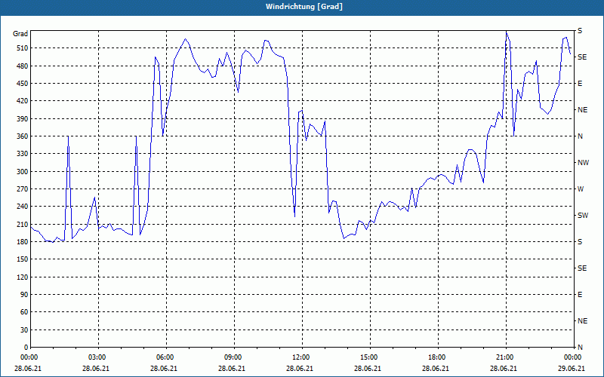Select the 'Grad' y-axis unit label
Viewport: 604px width, 377px height.
[20, 34]
